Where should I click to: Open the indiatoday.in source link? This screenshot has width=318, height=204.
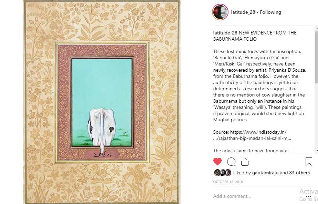[x=252, y=135]
